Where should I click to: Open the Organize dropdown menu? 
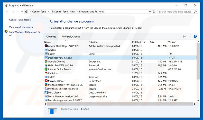coord(52,37)
